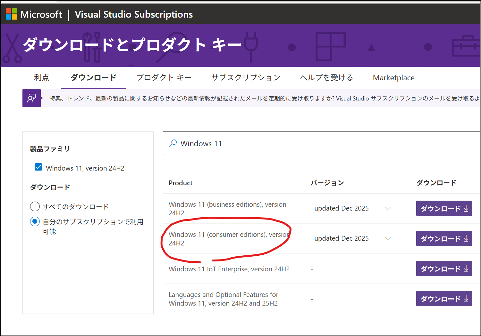Open the サブスクリプション tab

click(x=246, y=77)
